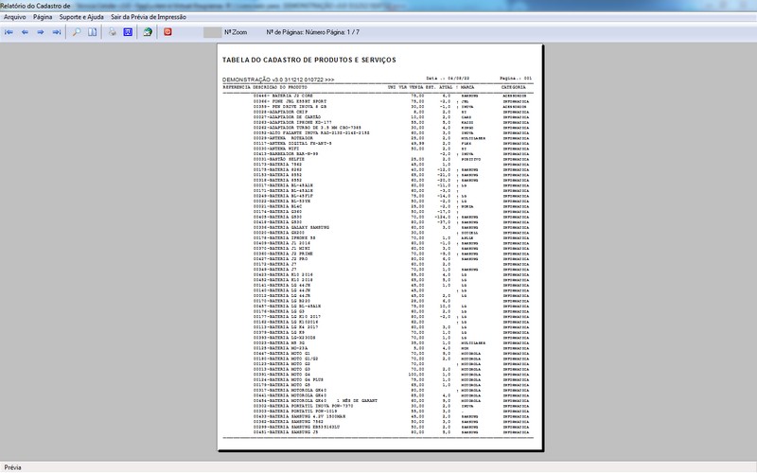Image resolution: width=757 pixels, height=473 pixels.
Task: Click the blue page setup icon
Action: coord(128,32)
